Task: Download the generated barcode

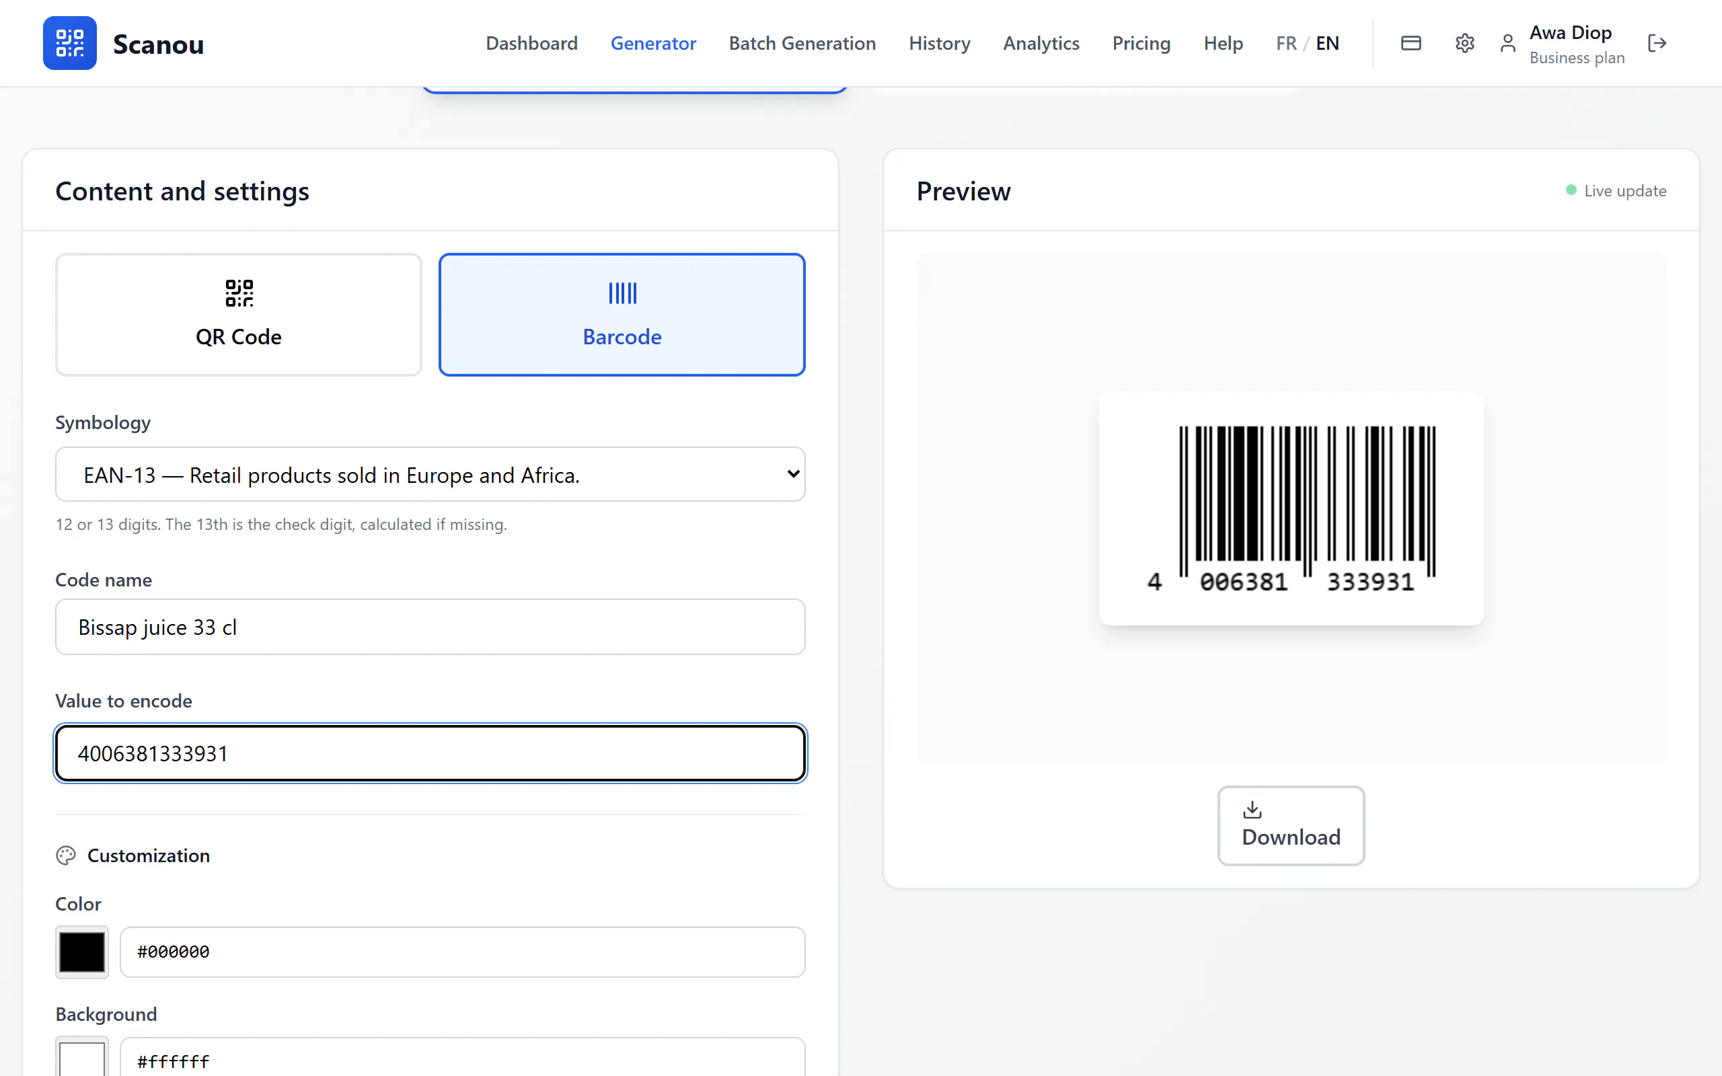Action: [1291, 826]
